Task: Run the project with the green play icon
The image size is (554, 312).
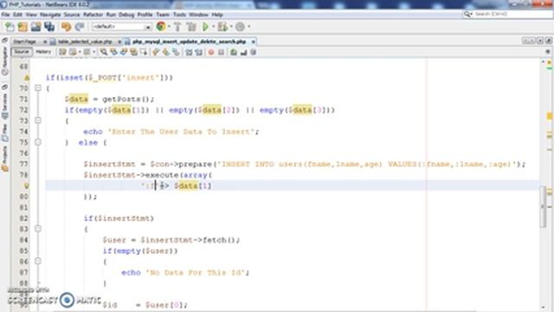Action: [x=205, y=27]
